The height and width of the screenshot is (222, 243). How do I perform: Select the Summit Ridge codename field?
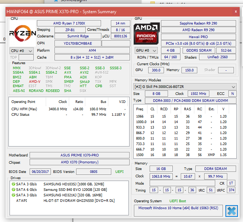[x=78, y=36]
